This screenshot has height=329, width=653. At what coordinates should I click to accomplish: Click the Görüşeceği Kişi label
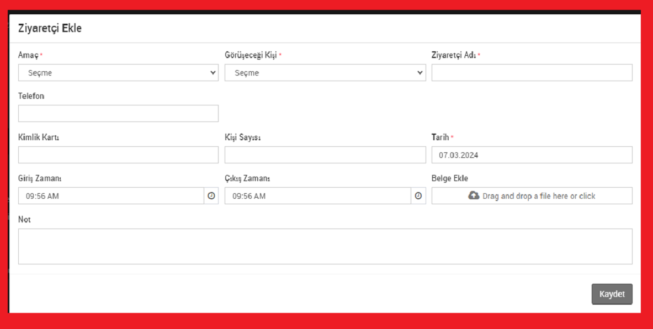pyautogui.click(x=251, y=55)
